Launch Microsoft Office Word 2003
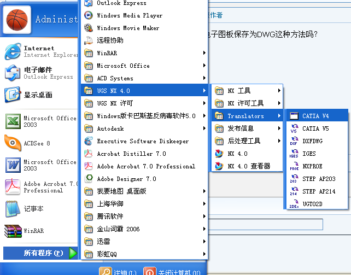This screenshot has width=351, height=275. 40,165
